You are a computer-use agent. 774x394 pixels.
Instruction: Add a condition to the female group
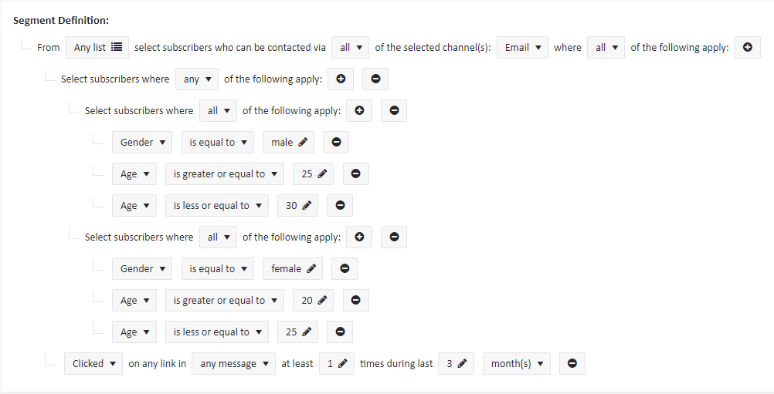(x=359, y=237)
